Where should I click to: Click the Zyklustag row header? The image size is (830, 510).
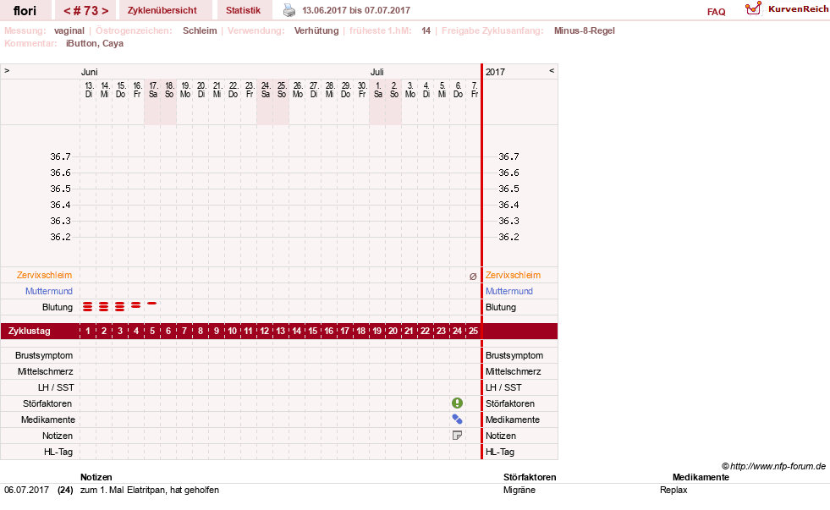[x=30, y=332]
